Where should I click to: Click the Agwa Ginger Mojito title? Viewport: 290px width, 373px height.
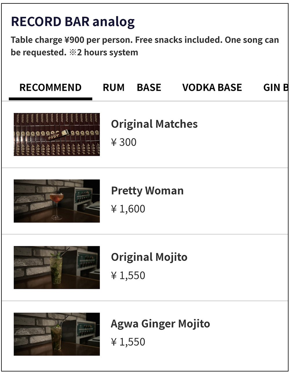tap(160, 324)
